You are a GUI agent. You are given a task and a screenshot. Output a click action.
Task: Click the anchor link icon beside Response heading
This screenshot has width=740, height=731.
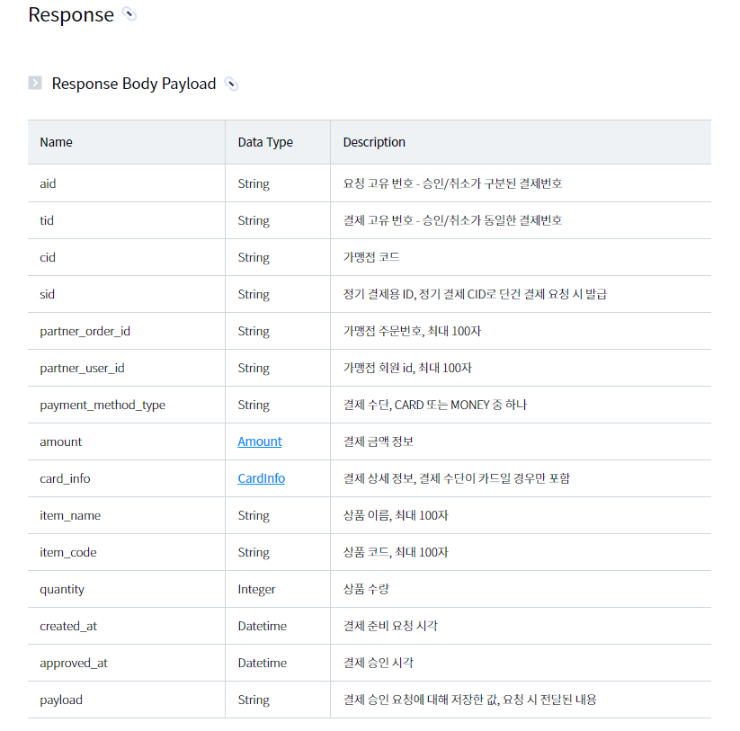pyautogui.click(x=129, y=14)
